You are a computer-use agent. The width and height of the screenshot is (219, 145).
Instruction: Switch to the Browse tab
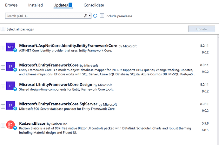click(x=11, y=5)
